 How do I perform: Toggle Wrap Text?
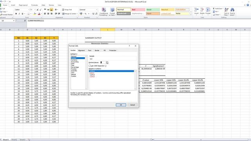tap(67, 10)
